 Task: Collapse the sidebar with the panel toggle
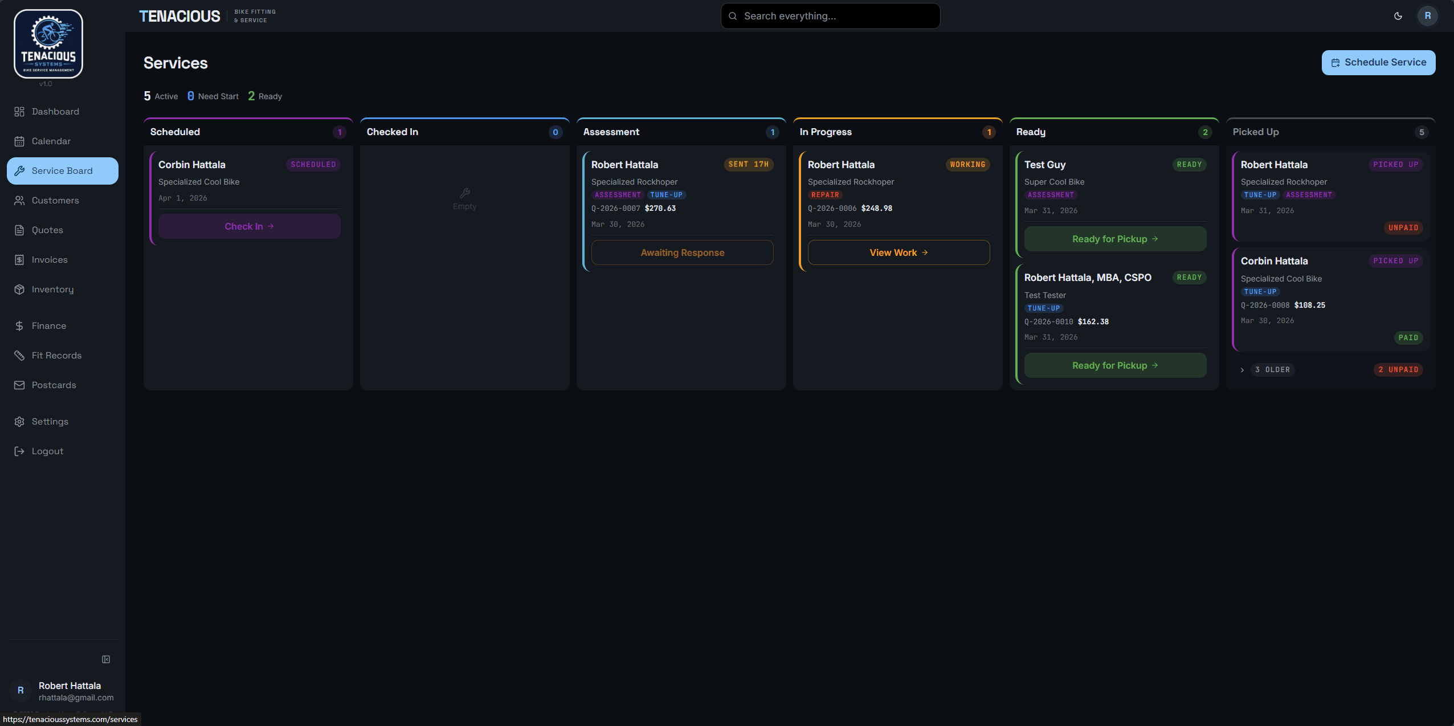pyautogui.click(x=106, y=659)
